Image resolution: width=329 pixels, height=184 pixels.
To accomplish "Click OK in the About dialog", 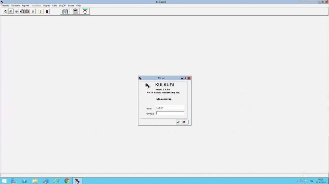I will pos(182,122).
